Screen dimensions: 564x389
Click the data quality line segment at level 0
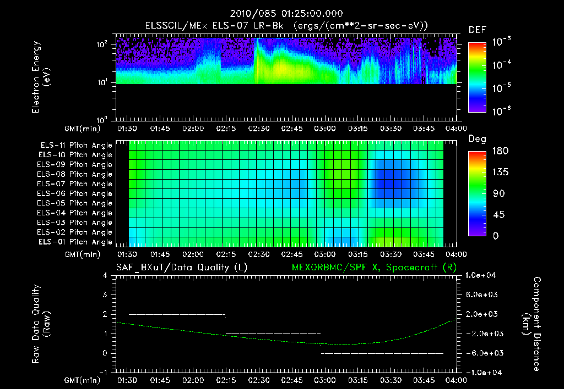(382, 353)
